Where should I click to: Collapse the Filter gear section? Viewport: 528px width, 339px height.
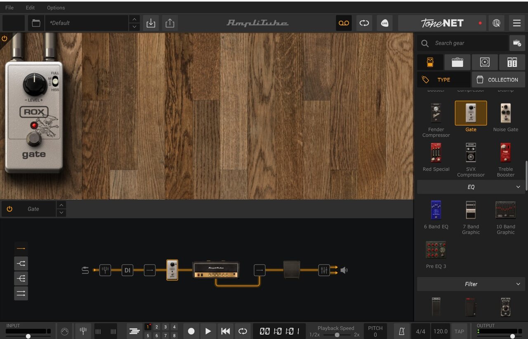click(x=518, y=284)
